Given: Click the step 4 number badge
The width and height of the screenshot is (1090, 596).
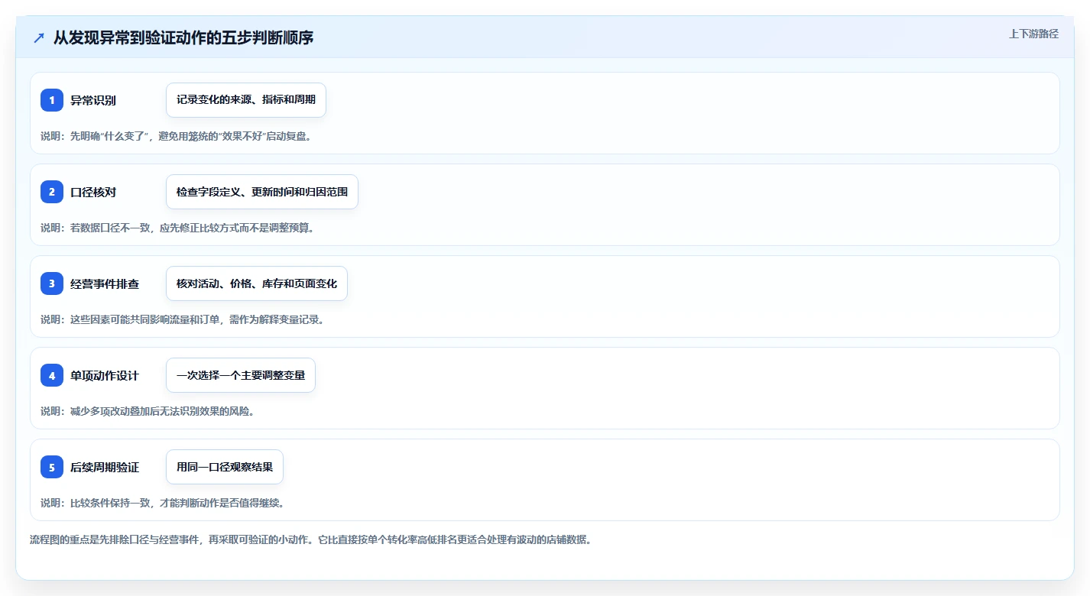Looking at the screenshot, I should pos(52,375).
